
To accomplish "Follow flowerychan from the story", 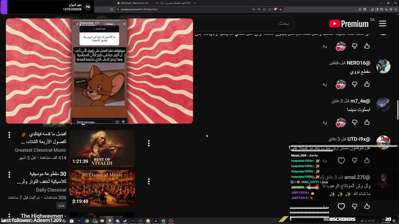I will pyautogui.click(x=109, y=24).
